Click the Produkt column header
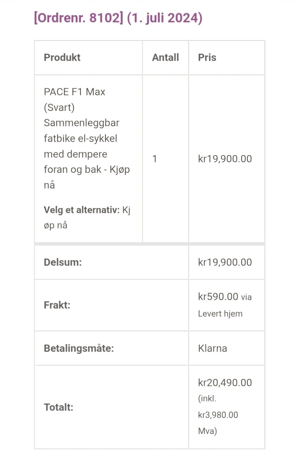The width and height of the screenshot is (295, 465). (62, 57)
